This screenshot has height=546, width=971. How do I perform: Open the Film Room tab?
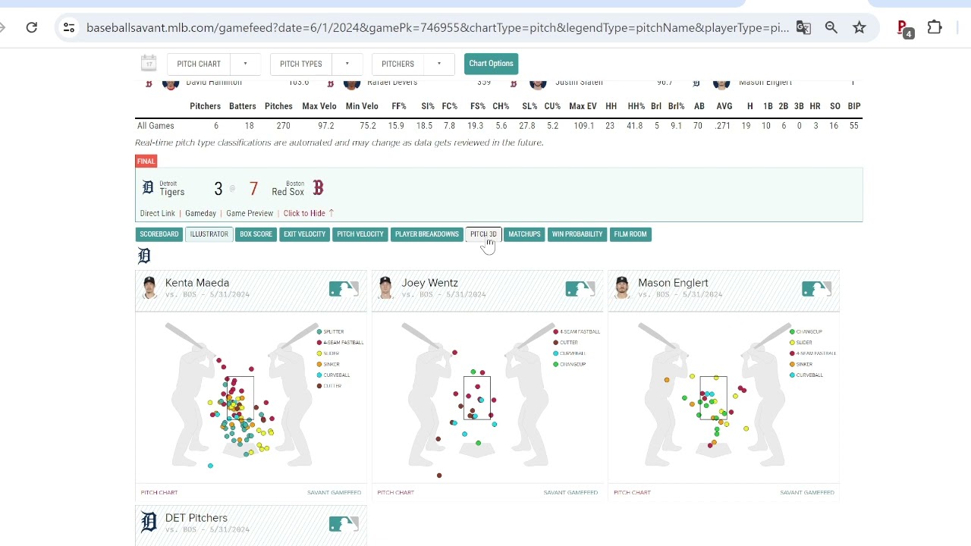click(x=630, y=234)
